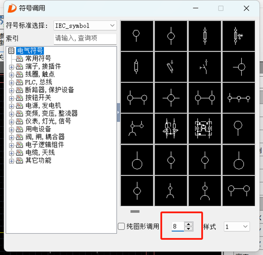Select the switch contact symbol thumbnail

tap(205, 67)
